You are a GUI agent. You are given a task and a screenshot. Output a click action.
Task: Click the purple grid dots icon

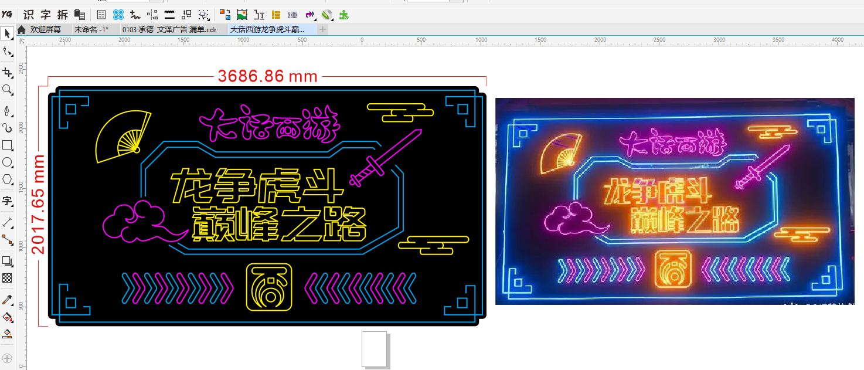pos(292,15)
